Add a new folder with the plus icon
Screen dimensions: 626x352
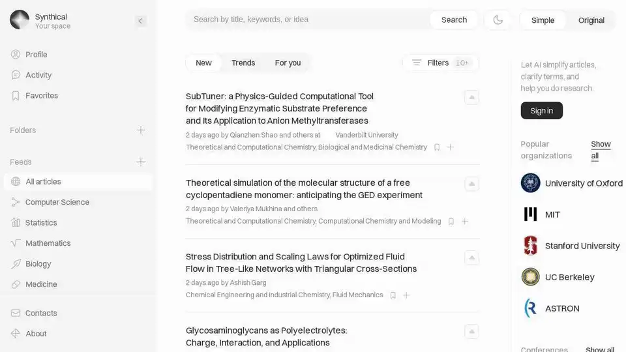(x=141, y=130)
